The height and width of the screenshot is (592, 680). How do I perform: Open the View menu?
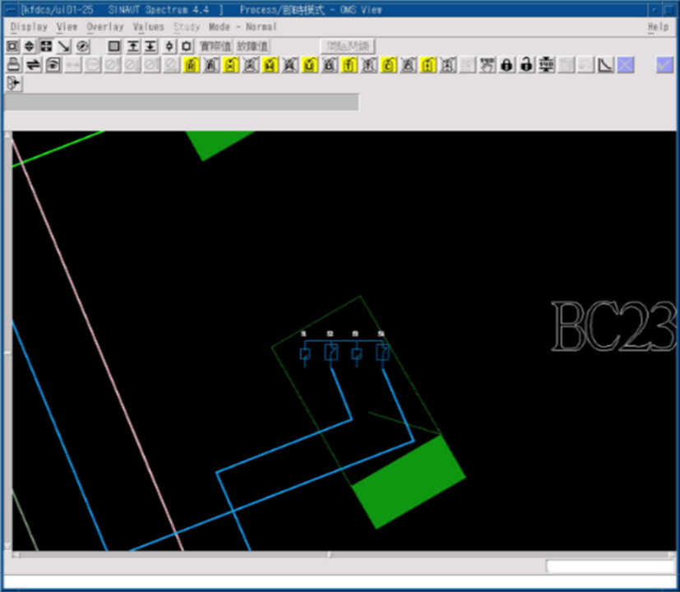[67, 27]
